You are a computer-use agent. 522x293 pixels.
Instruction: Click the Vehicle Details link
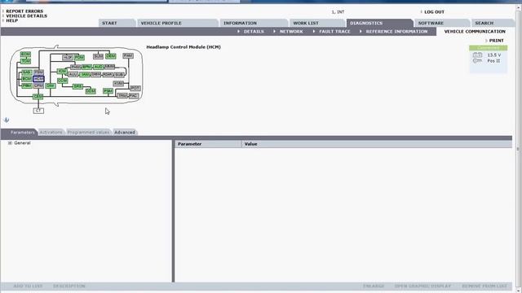(x=27, y=15)
